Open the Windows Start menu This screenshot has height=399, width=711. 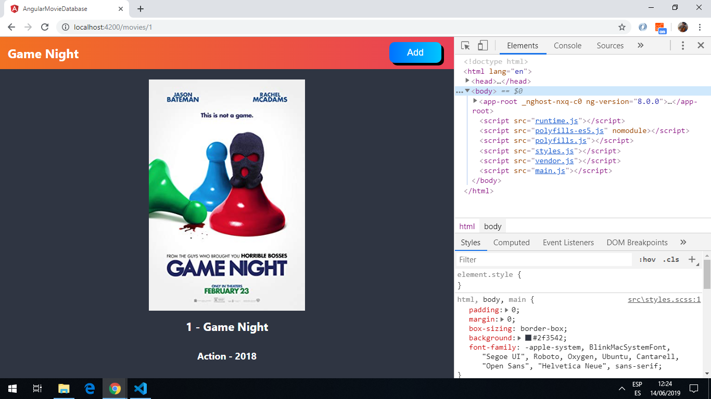click(12, 389)
